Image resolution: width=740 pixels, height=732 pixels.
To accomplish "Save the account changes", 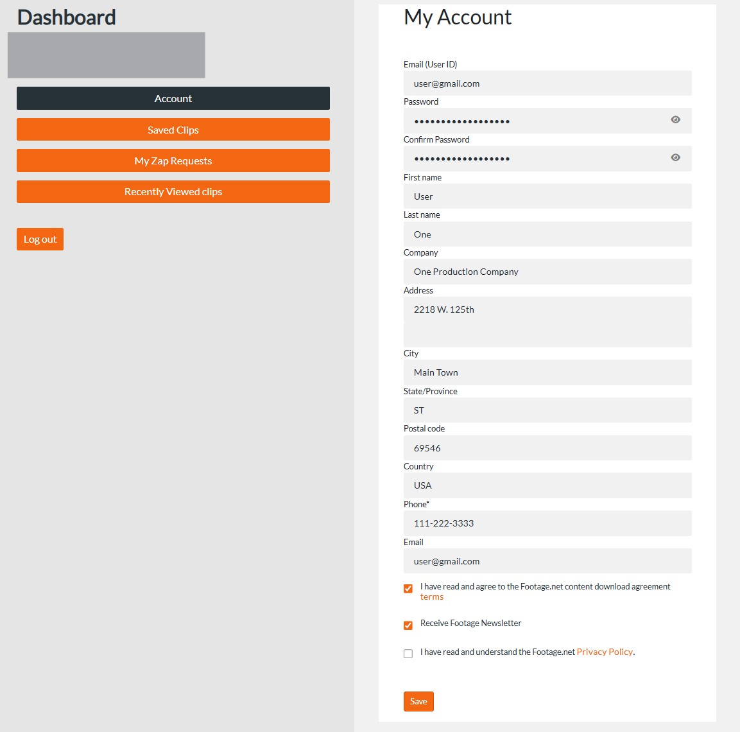I will click(x=418, y=702).
